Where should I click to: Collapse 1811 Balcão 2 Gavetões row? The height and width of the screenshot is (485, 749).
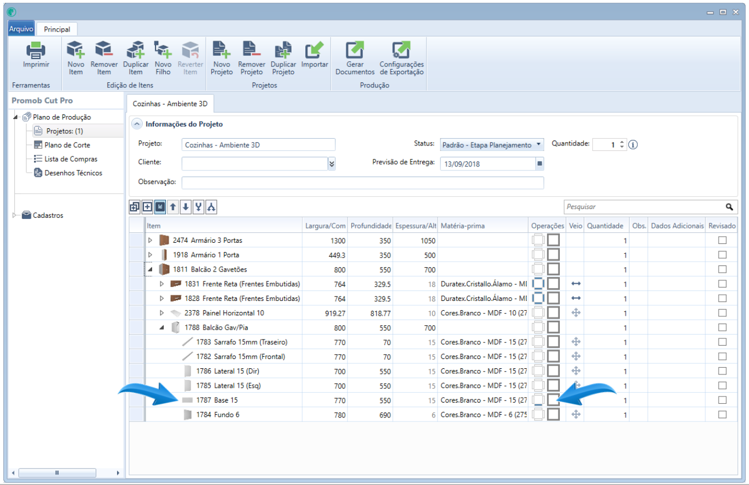tap(150, 269)
